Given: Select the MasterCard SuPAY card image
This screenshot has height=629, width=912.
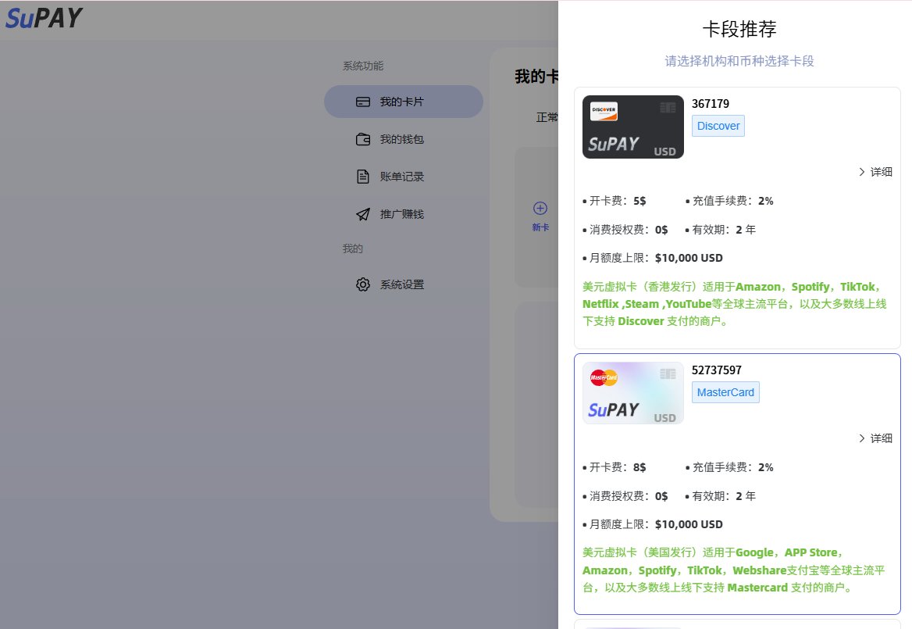Looking at the screenshot, I should point(632,393).
